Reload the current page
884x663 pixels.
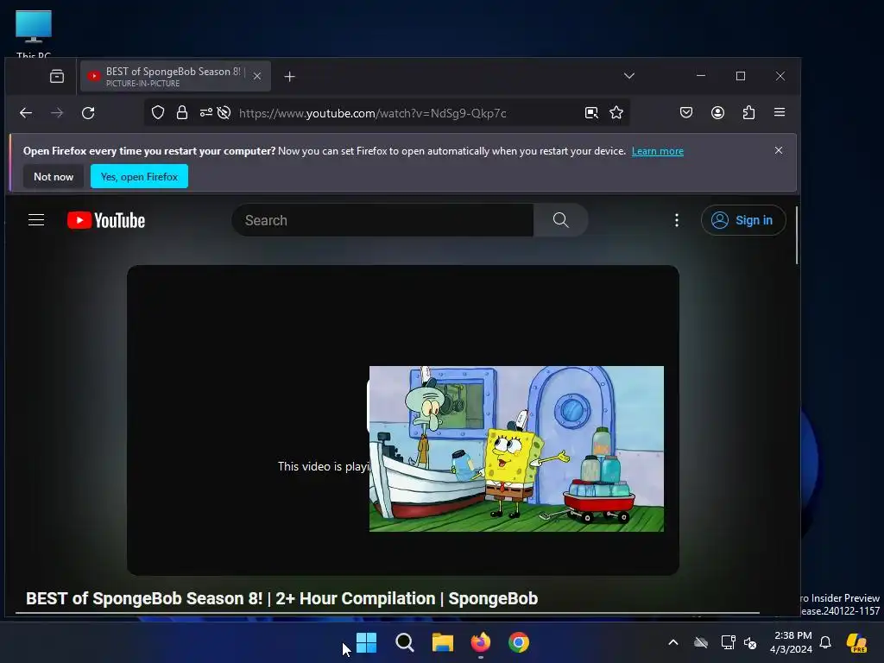[88, 113]
